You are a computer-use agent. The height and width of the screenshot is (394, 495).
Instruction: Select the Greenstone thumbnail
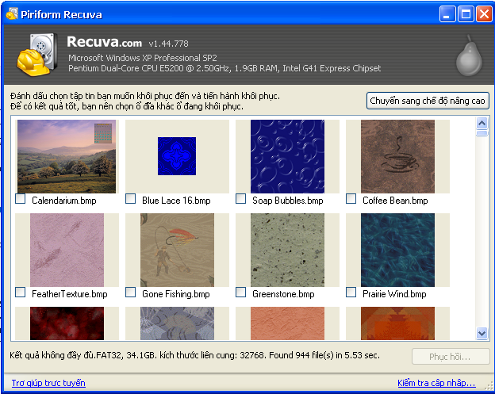287,250
